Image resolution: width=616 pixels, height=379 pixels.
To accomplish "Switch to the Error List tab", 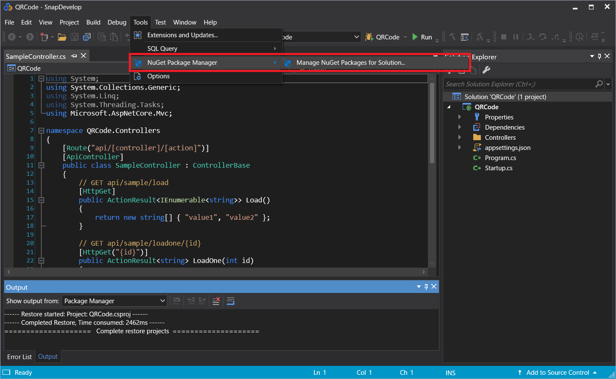I will [19, 357].
